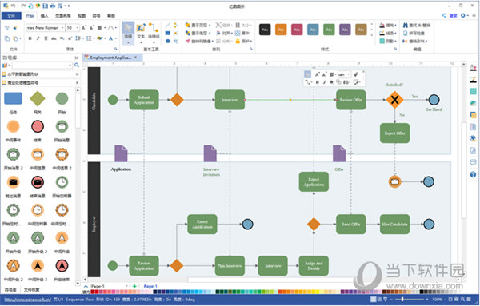480x306 pixels.
Task: Toggle superscript formatting in ribbon
Action: [x=70, y=38]
